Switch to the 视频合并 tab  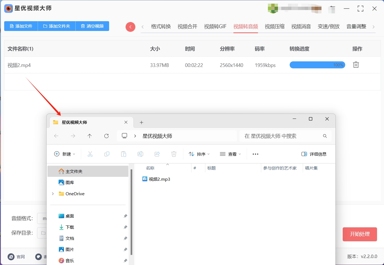188,26
